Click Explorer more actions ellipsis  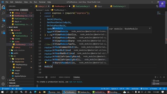(31, 6)
